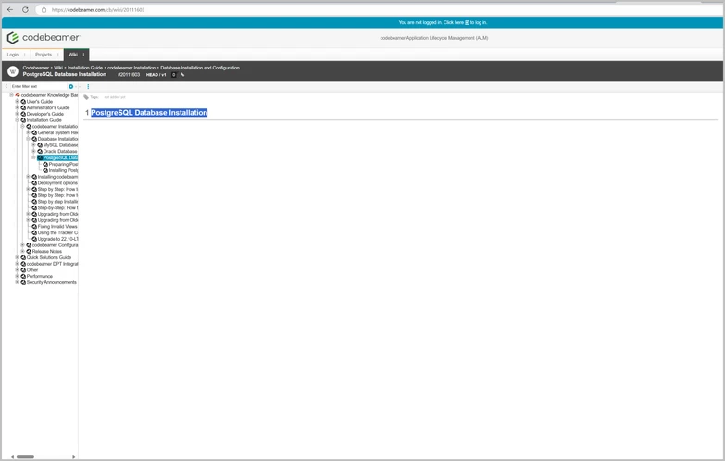Expand the MySQL Database node
This screenshot has width=725, height=461.
33,145
